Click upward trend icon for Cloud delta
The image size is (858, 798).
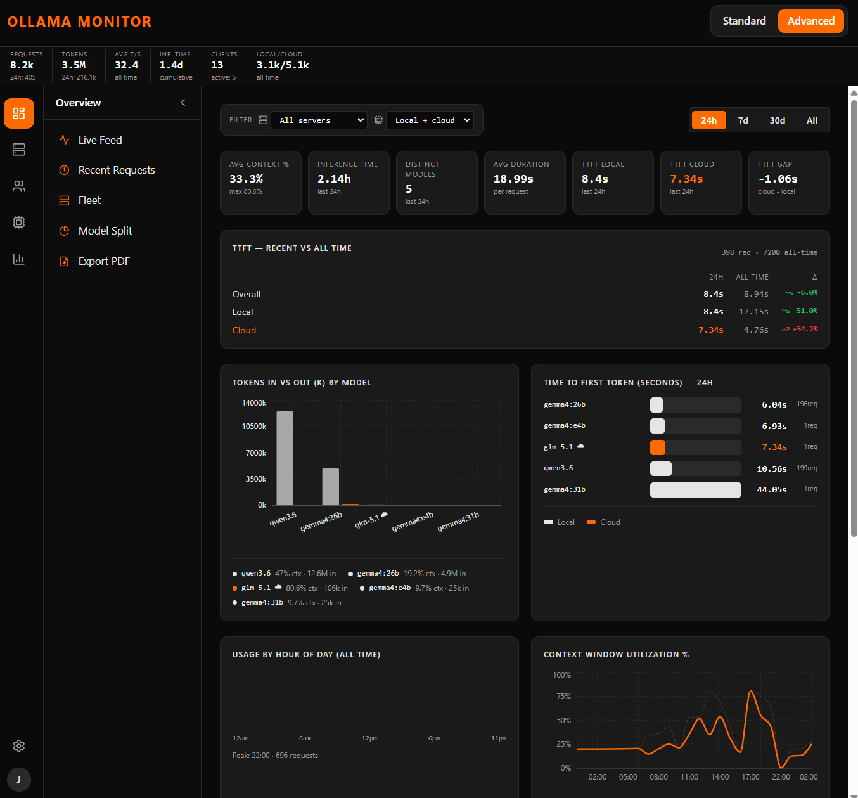[786, 330]
